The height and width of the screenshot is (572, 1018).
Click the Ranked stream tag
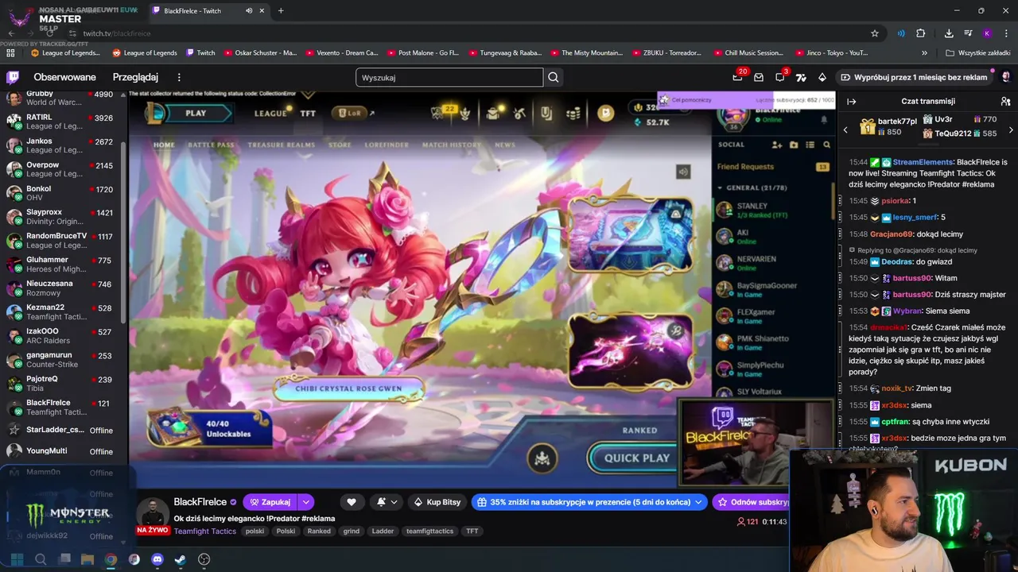pyautogui.click(x=319, y=531)
